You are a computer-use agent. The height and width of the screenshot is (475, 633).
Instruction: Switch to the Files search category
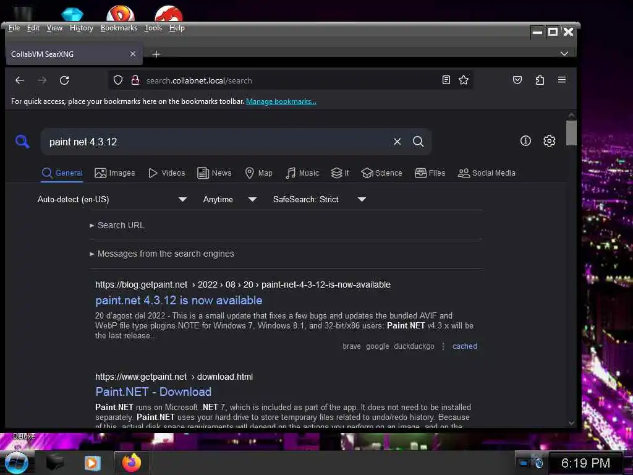430,173
